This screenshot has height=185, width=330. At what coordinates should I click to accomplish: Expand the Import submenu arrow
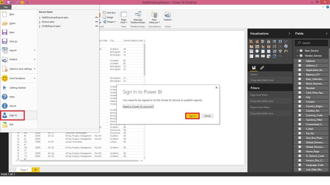(34, 50)
